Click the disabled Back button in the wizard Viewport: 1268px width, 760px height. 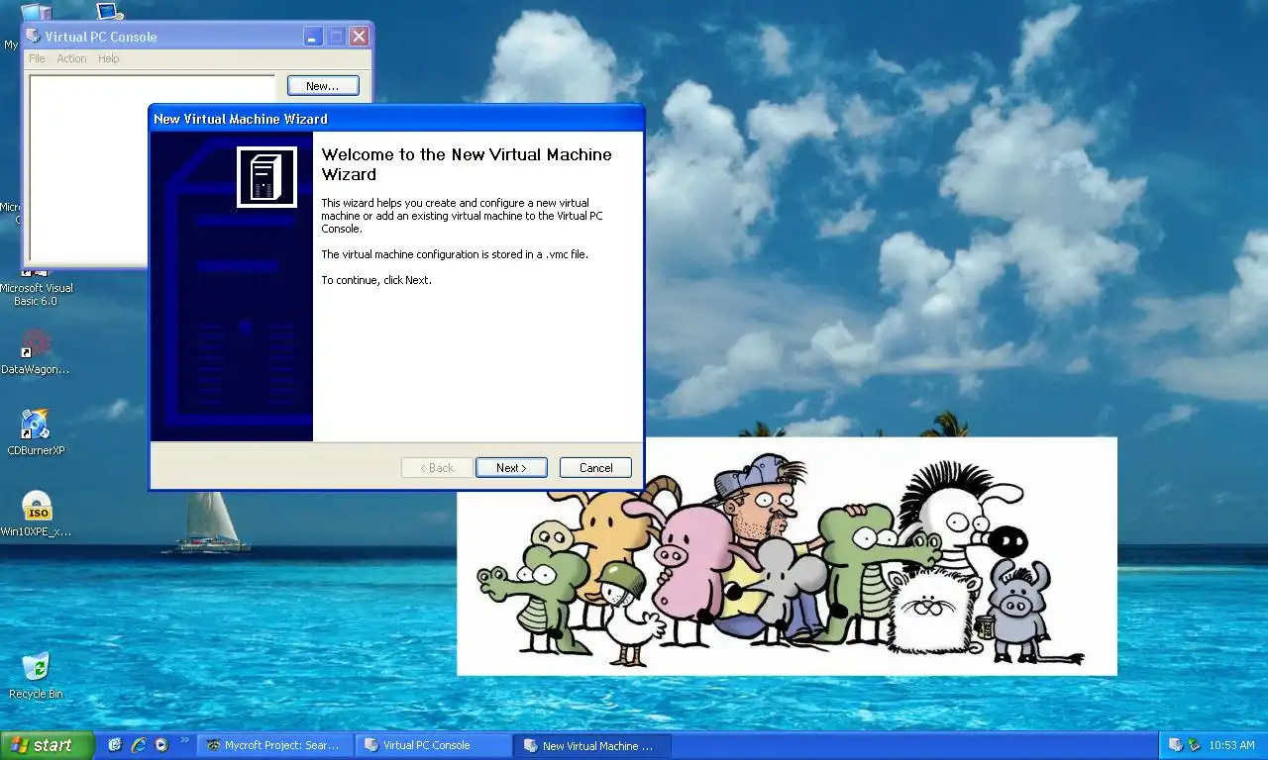pyautogui.click(x=437, y=468)
